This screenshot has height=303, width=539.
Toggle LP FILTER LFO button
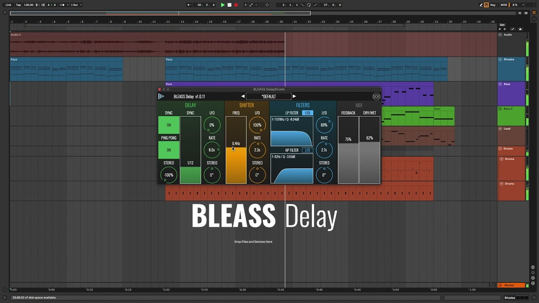307,113
